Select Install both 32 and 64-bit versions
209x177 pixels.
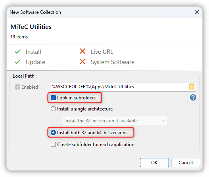click(53, 133)
